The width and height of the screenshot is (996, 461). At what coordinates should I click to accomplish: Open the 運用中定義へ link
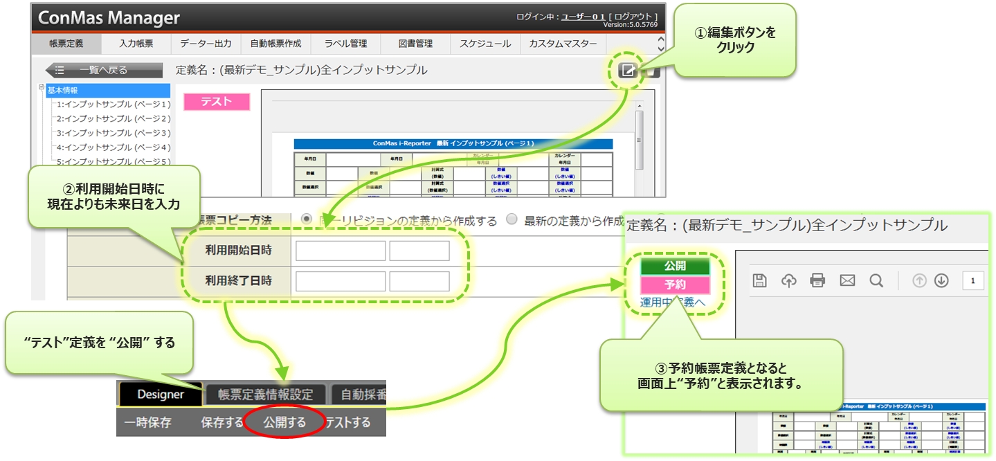(x=672, y=302)
